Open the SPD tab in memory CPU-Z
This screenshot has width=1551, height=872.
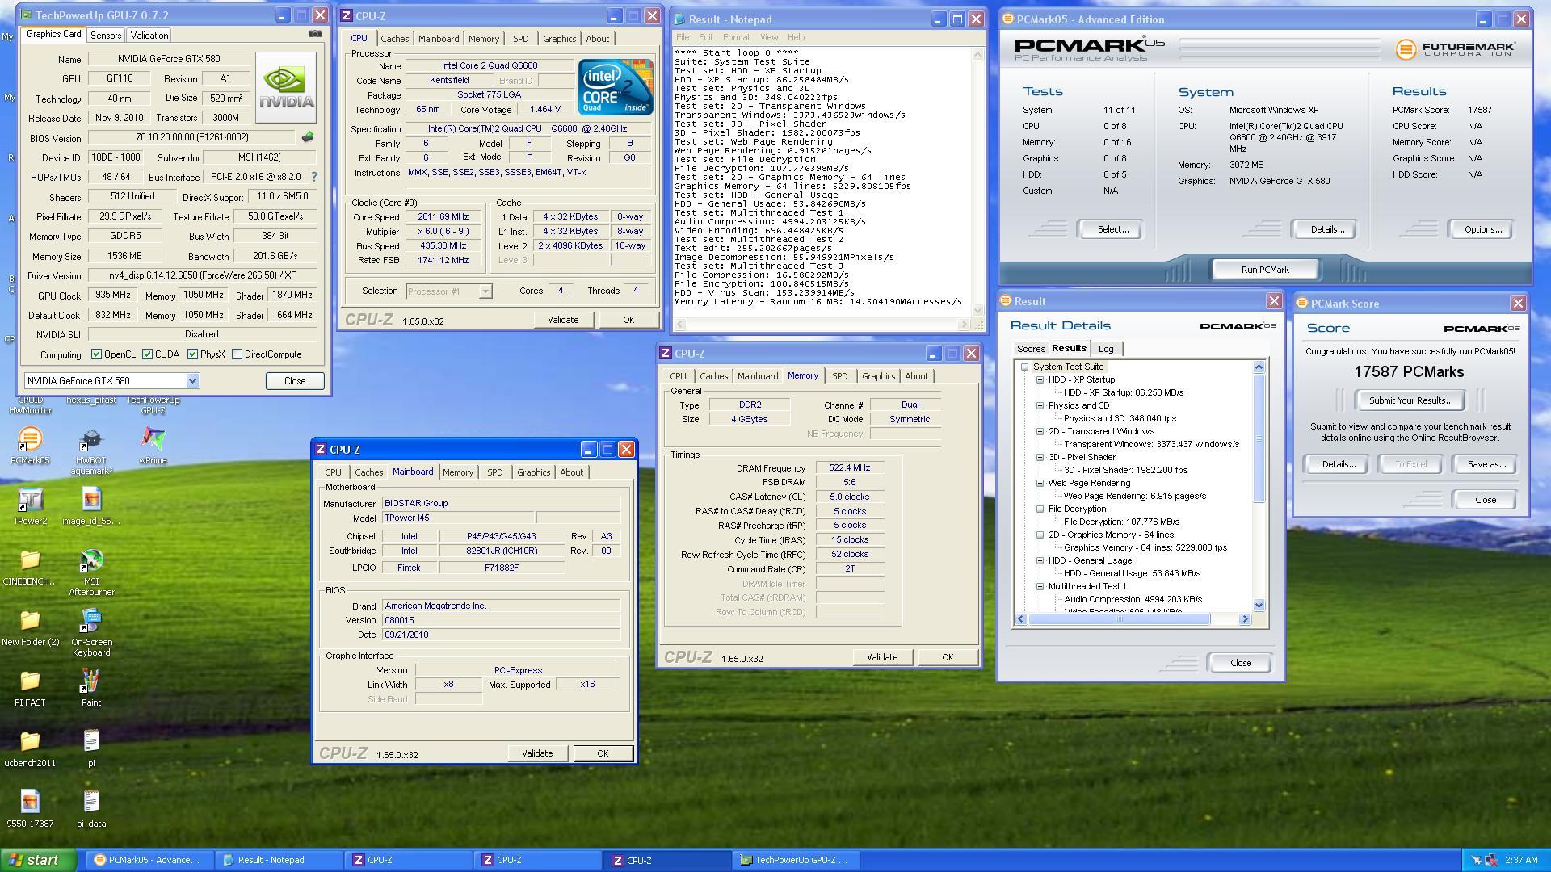pos(840,376)
